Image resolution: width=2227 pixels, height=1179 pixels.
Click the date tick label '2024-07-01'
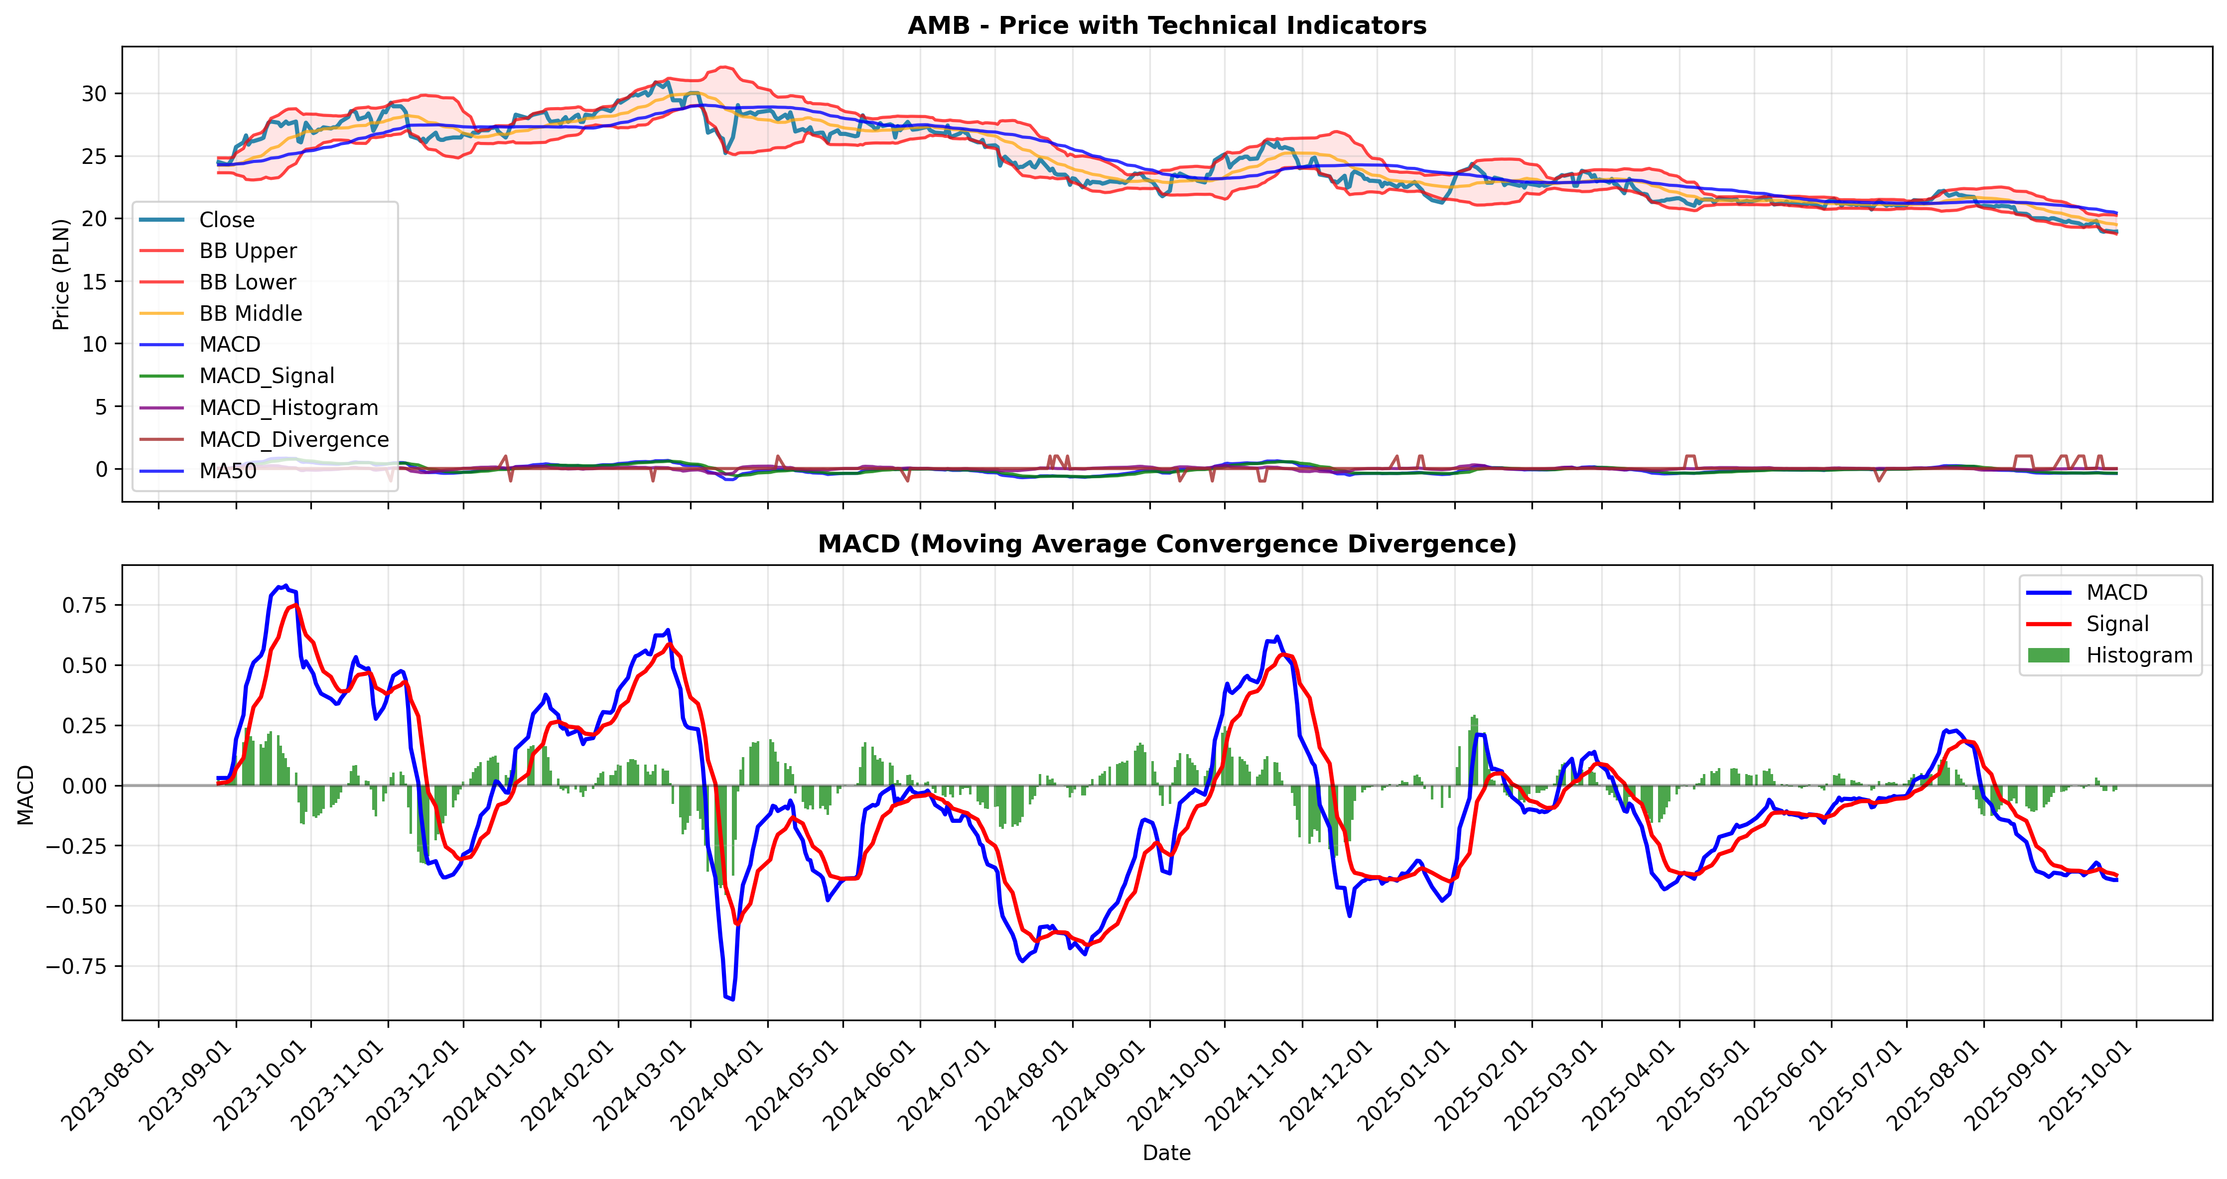(x=945, y=1085)
